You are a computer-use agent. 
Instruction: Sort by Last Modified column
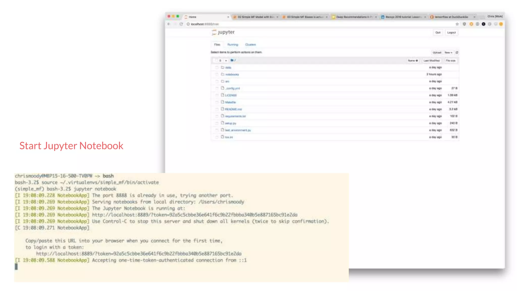(x=431, y=61)
